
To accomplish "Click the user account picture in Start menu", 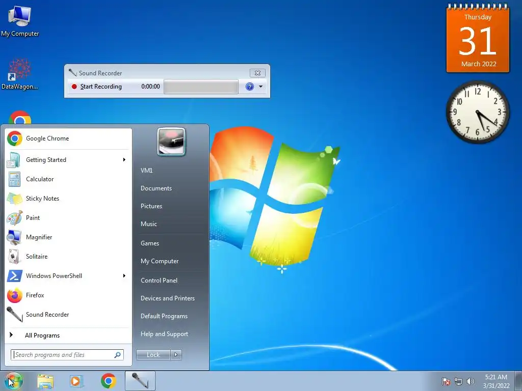I will 171,142.
